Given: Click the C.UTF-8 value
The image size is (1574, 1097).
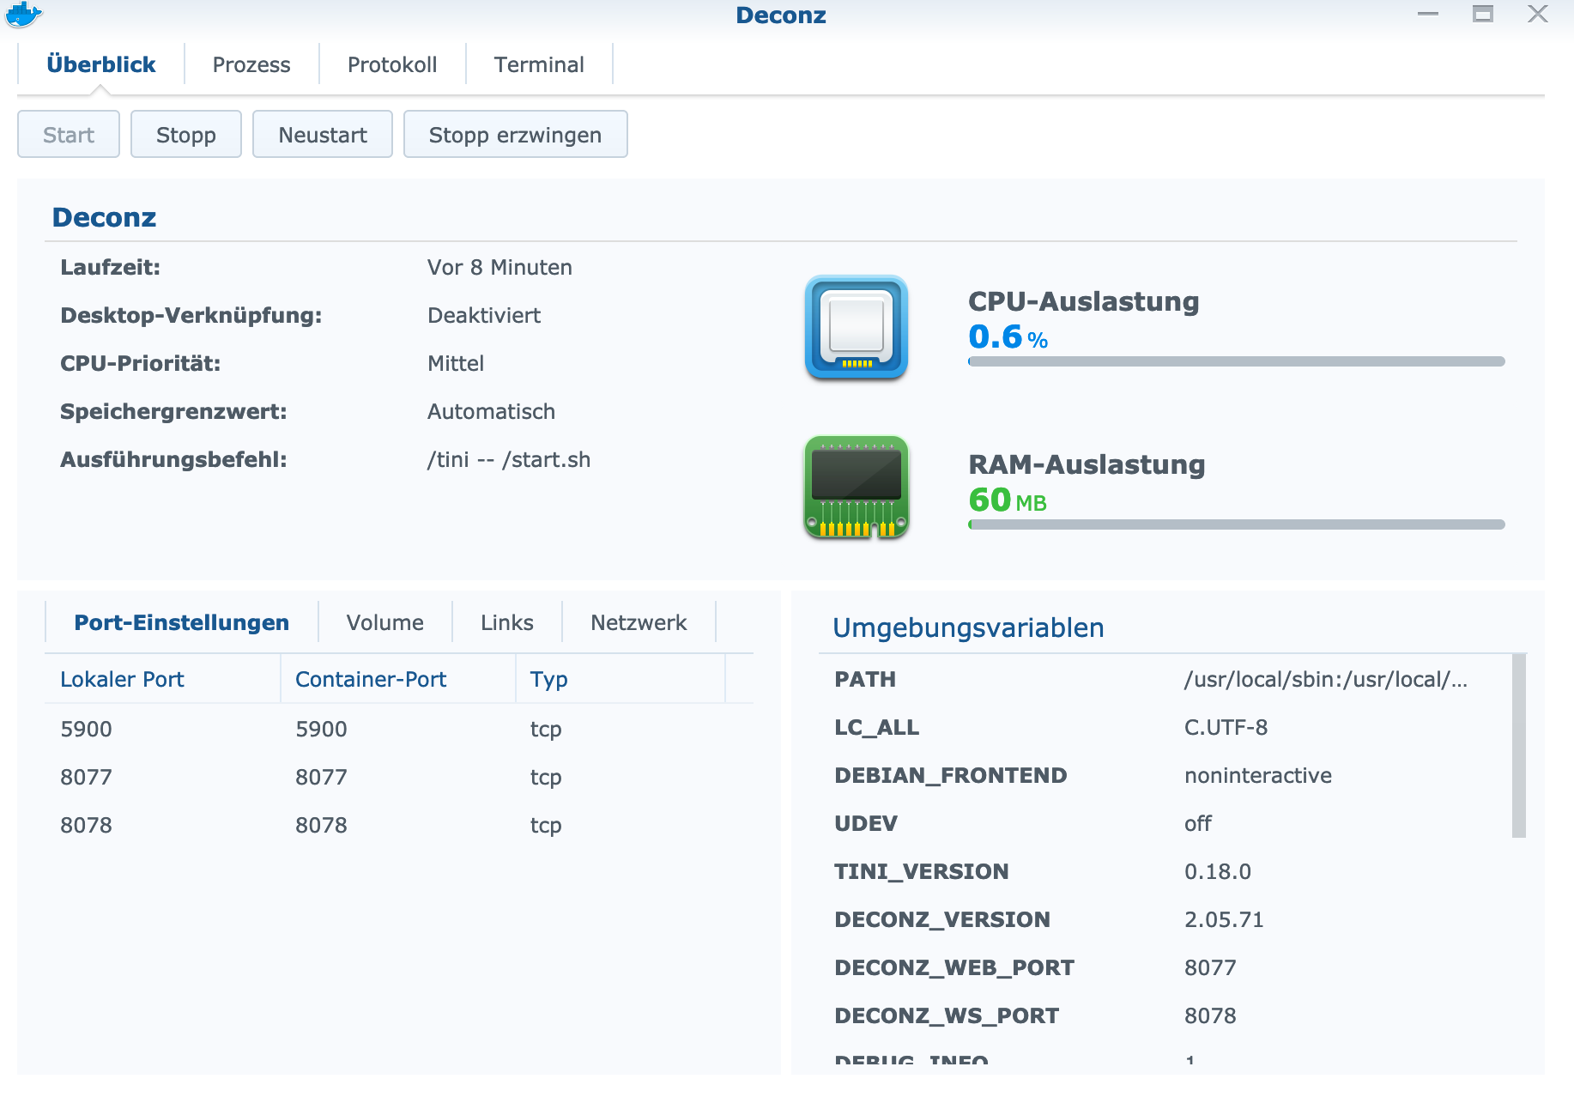Looking at the screenshot, I should point(1226,727).
